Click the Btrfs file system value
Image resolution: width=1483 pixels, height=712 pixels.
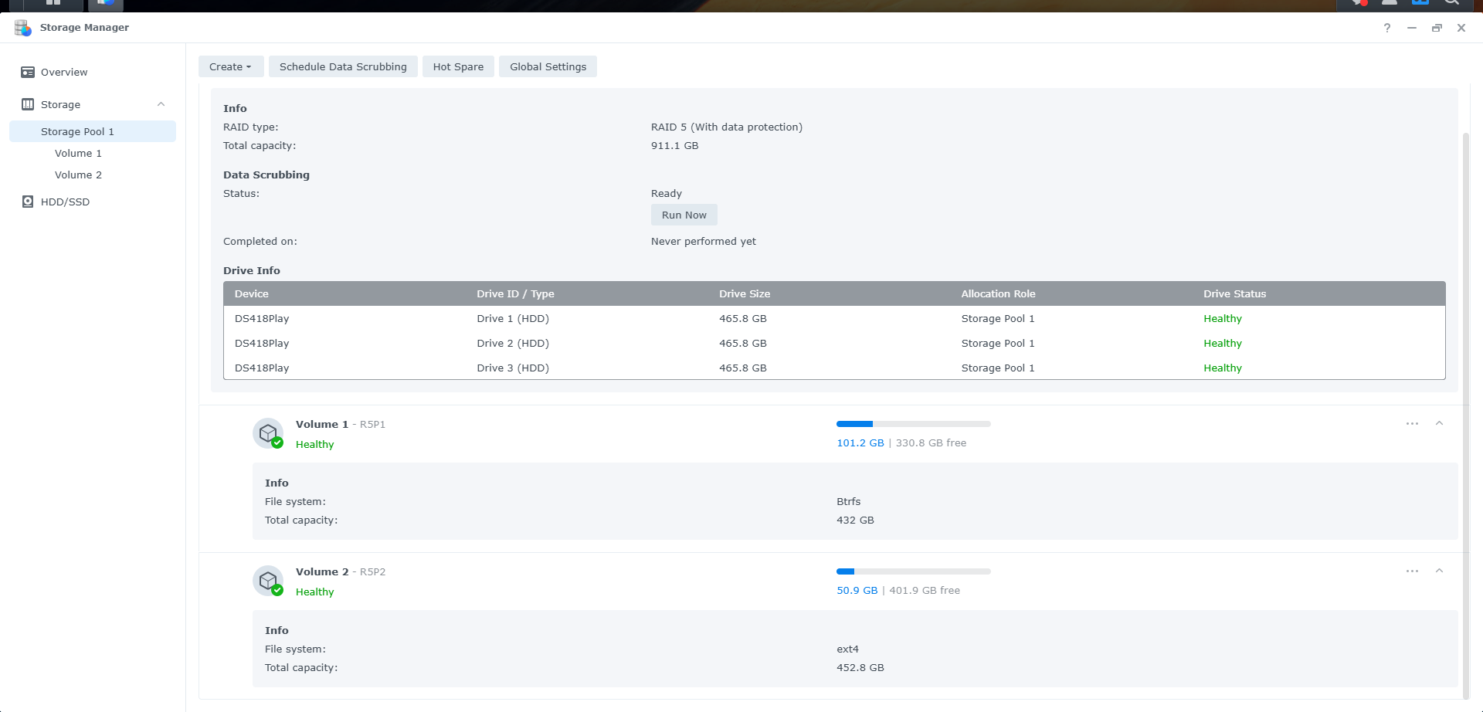(848, 501)
